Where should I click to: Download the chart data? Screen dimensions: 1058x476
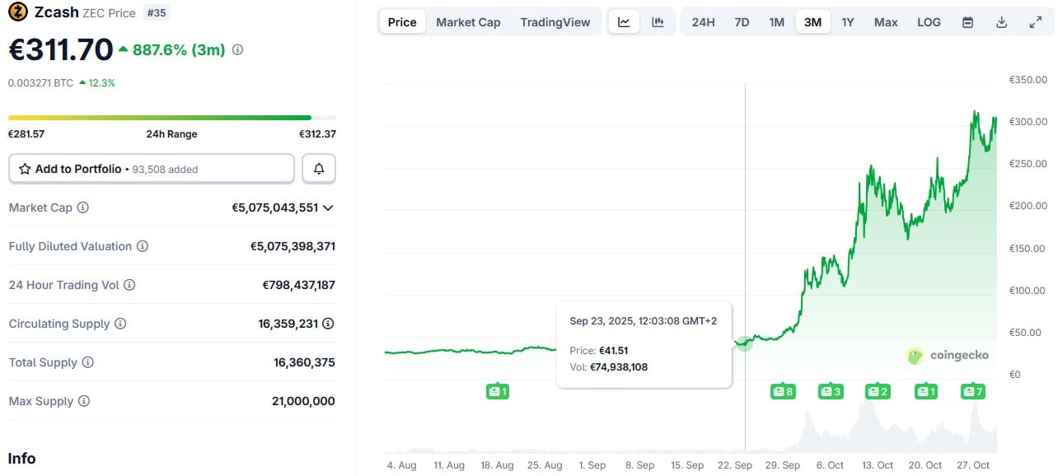coord(1002,22)
